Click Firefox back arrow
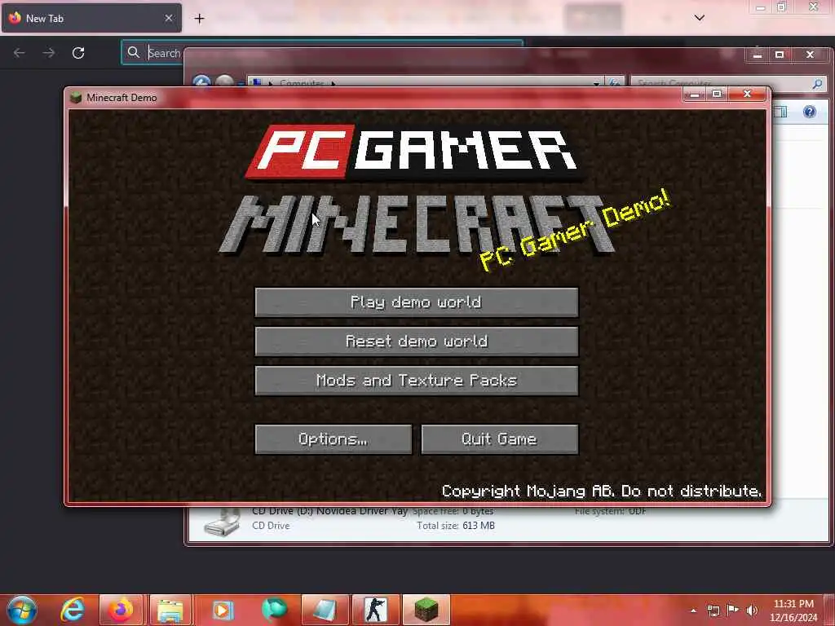Viewport: 835px width, 626px height. (x=20, y=53)
